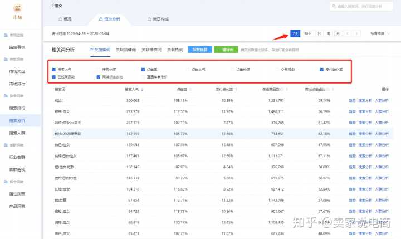Uncheck the 在线商品数 checkbox
This screenshot has width=401, height=239.
click(x=53, y=77)
